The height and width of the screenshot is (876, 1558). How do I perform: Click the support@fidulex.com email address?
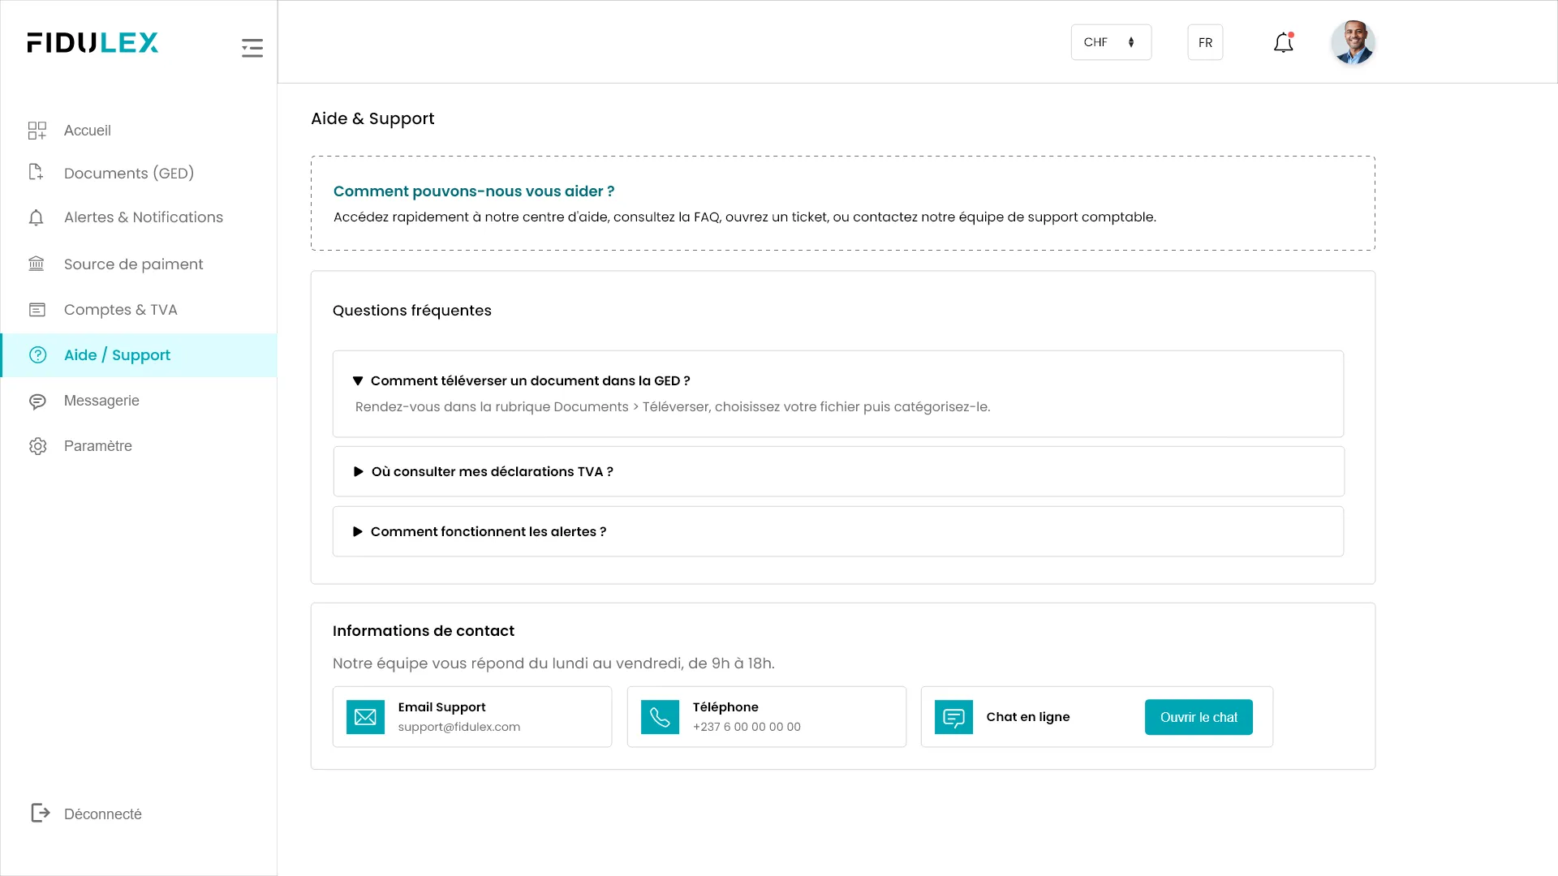458,728
